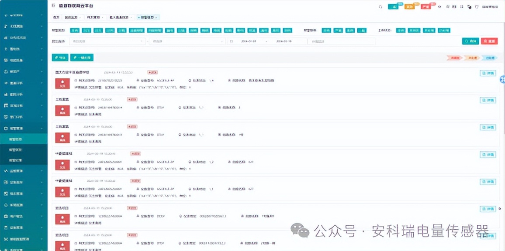Open the 请选择 dropdown
Viewport: 505px width, 251px height.
click(187, 41)
